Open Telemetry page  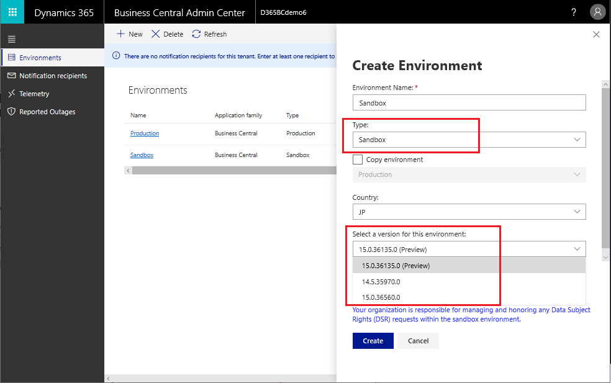53,94
